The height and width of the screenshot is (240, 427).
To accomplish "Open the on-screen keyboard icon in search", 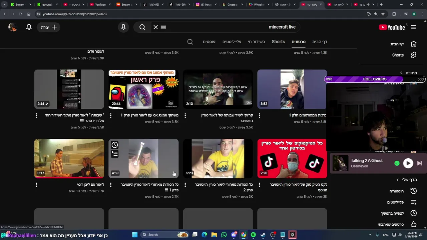I will coord(163,27).
